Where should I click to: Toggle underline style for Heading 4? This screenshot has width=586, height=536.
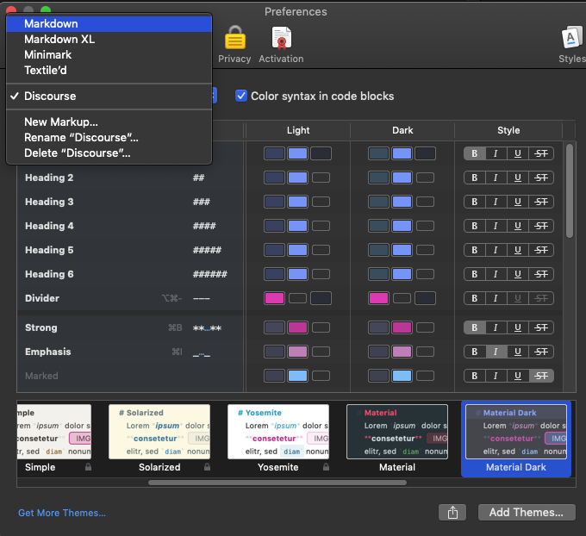(x=517, y=226)
